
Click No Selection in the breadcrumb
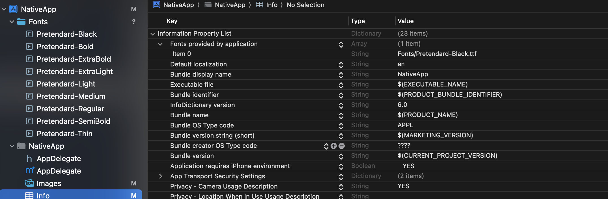[x=305, y=5]
